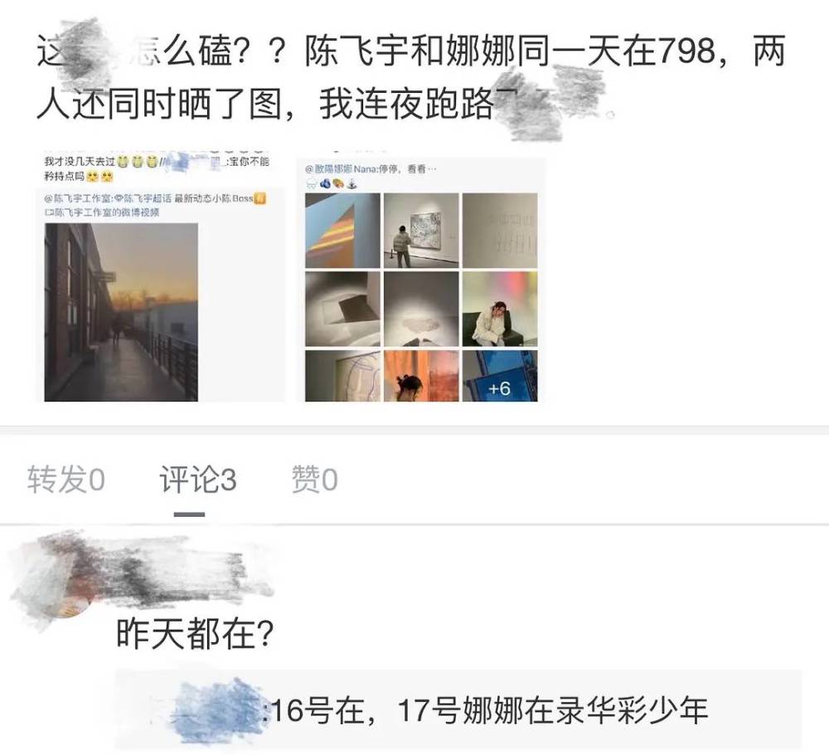Tap the main post text about 798
The image size is (829, 755).
[410, 78]
